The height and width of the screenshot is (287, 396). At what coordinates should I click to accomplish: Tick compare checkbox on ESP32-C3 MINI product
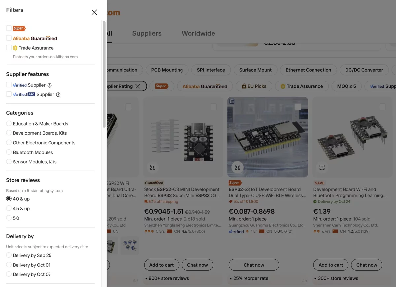click(213, 107)
